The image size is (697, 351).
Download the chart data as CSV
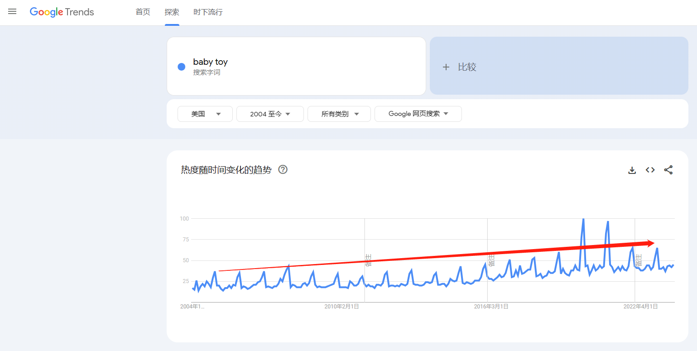point(632,170)
